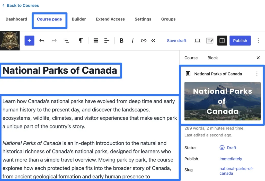The width and height of the screenshot is (265, 181).
Task: Toggle italic formatting
Action: tap(133, 41)
